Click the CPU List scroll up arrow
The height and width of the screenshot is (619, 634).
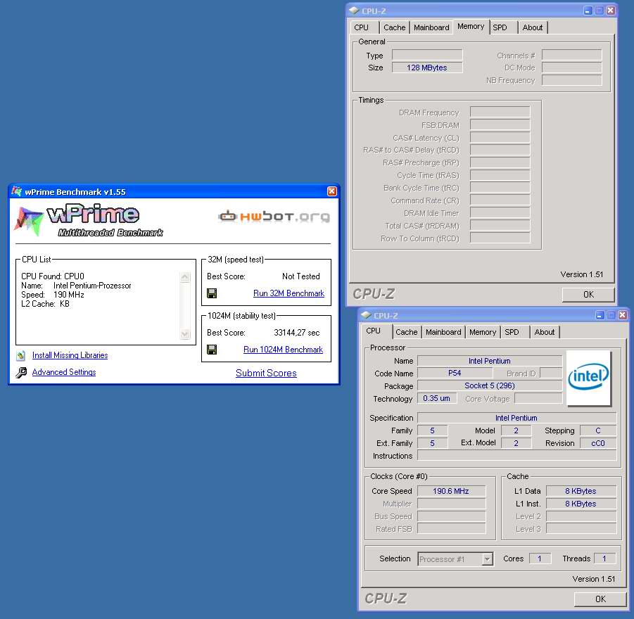point(185,277)
